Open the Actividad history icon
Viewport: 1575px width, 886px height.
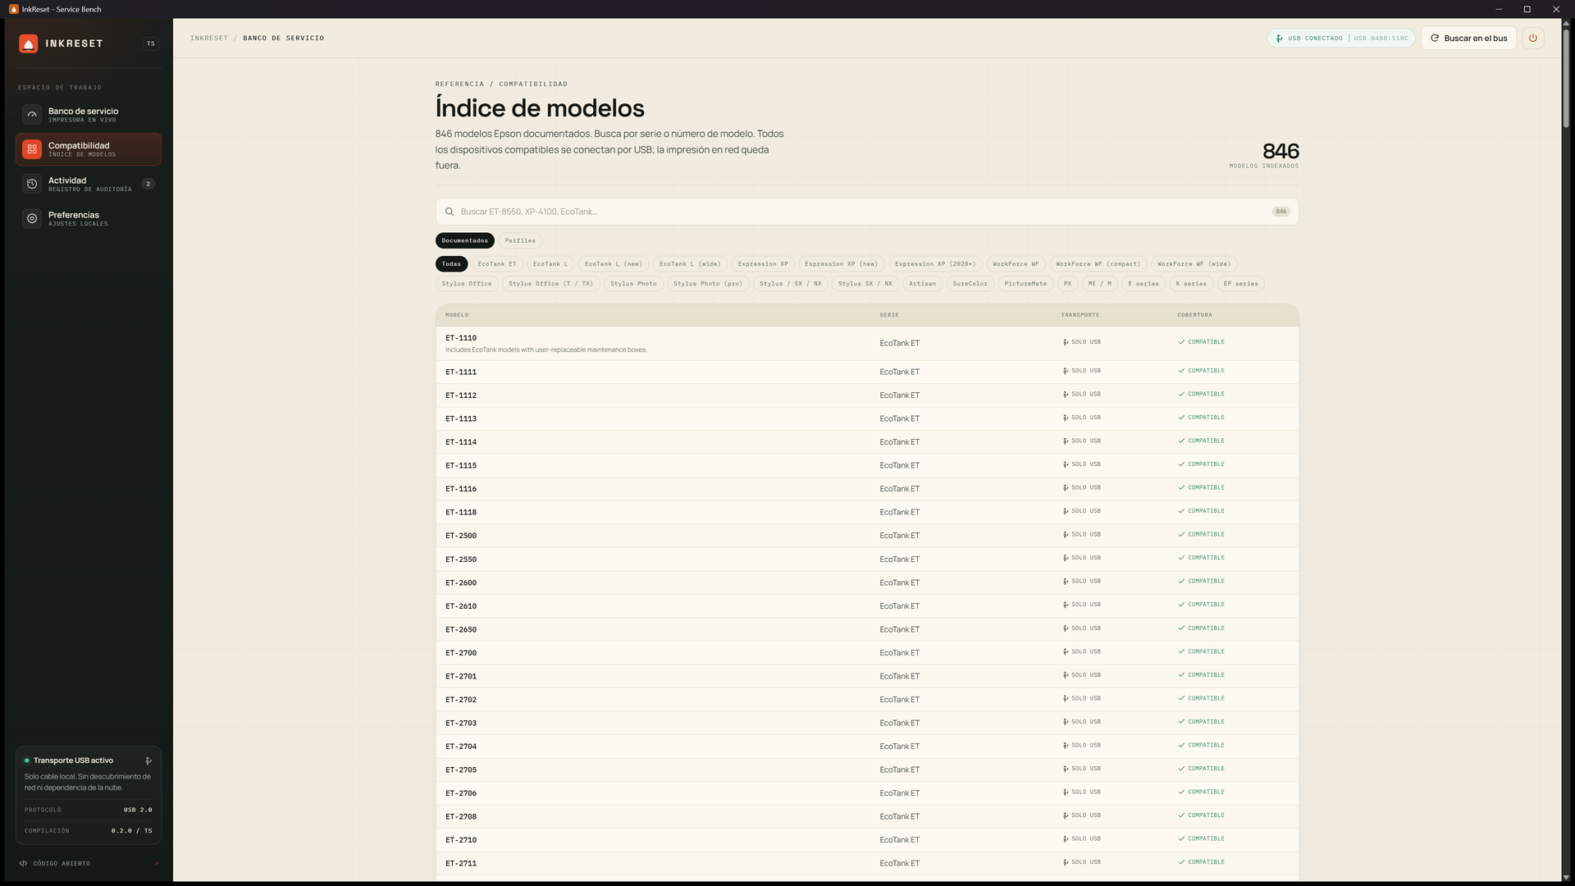[x=32, y=184]
